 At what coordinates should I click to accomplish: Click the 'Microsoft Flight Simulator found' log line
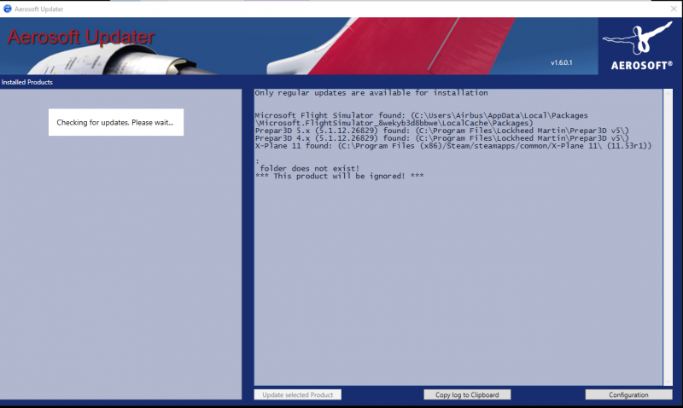(x=421, y=119)
